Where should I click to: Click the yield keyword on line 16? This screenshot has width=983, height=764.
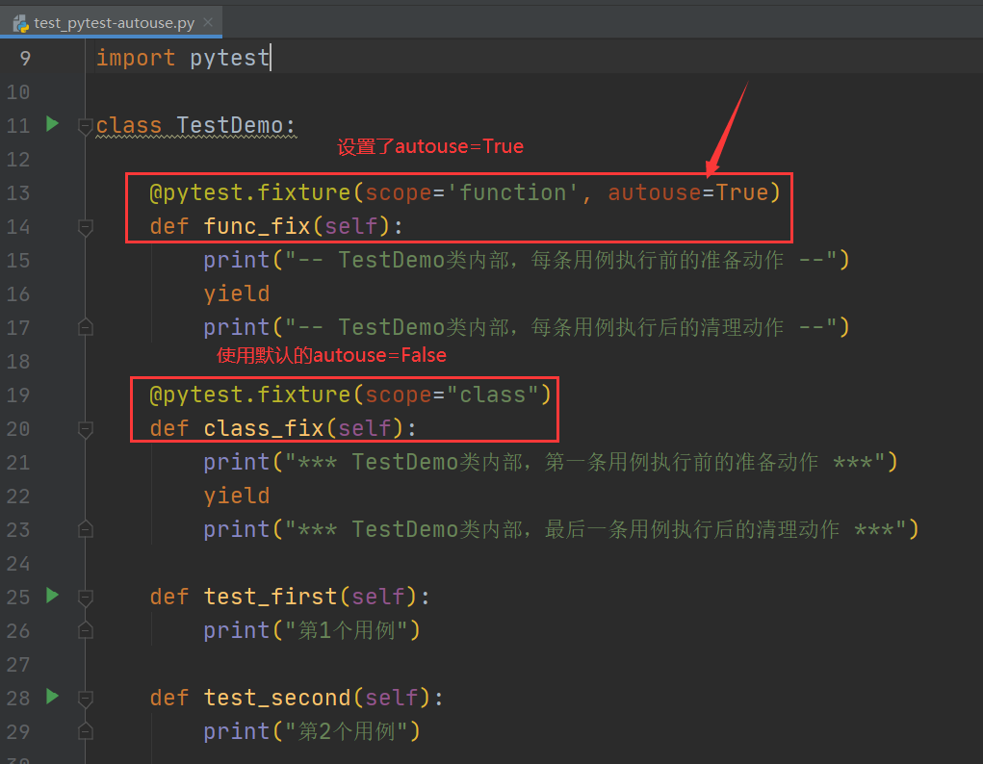(x=236, y=293)
